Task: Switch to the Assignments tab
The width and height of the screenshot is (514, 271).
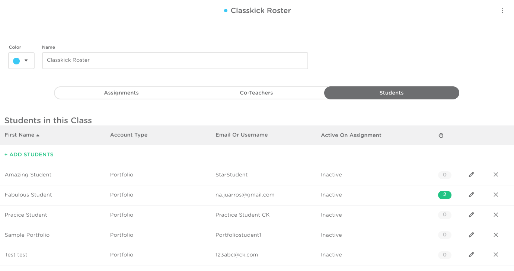Action: tap(121, 93)
